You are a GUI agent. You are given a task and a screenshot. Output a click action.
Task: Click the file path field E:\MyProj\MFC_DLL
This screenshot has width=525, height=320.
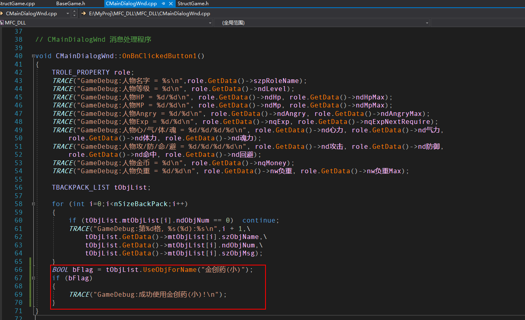click(x=150, y=13)
